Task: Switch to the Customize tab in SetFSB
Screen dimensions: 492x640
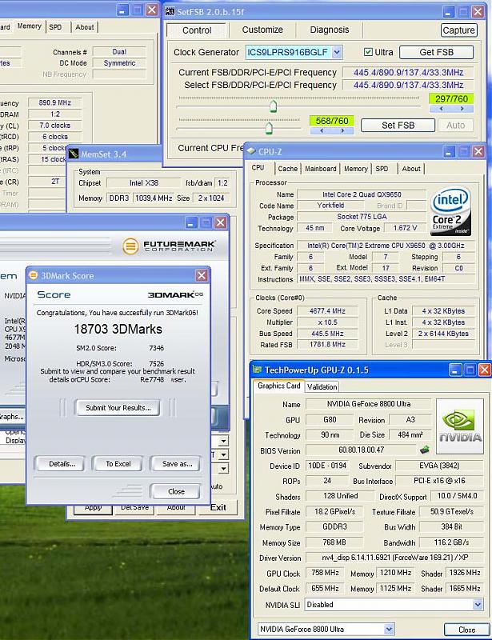Action: [x=262, y=30]
